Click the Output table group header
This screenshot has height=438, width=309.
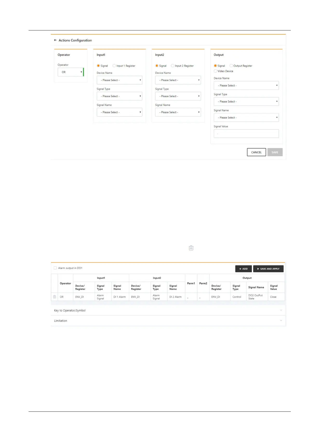[x=247, y=278]
